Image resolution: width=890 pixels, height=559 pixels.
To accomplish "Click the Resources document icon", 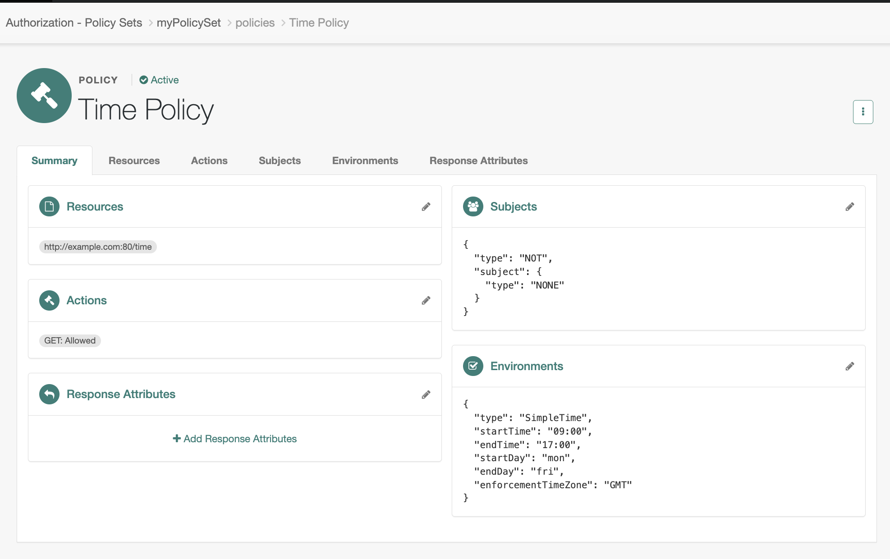I will coord(49,206).
